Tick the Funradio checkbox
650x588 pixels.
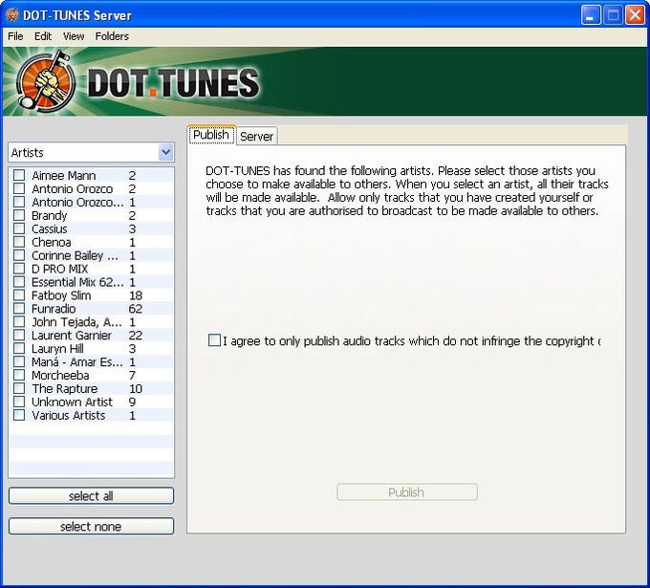pos(19,308)
